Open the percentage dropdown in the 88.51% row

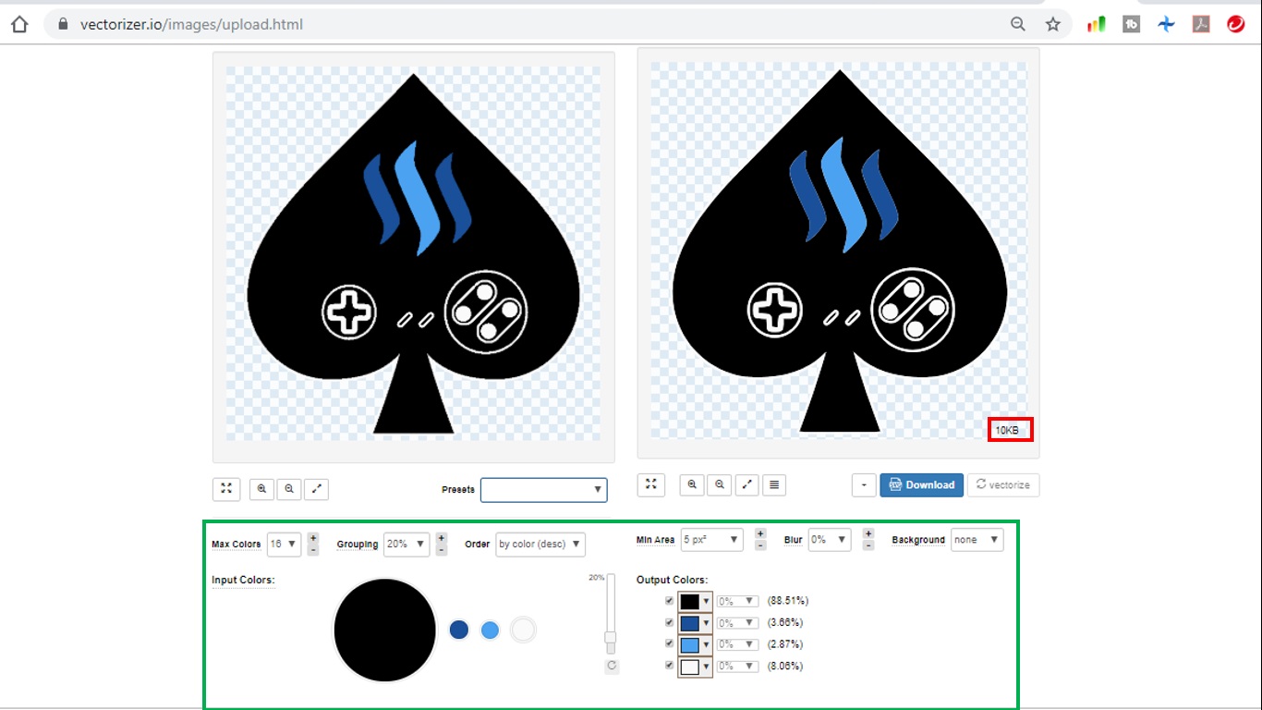point(737,601)
